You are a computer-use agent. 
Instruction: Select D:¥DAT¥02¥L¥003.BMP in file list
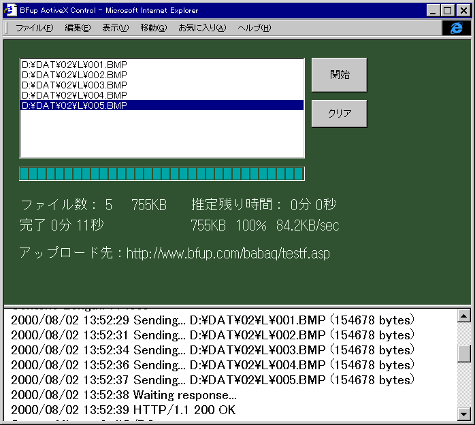(x=162, y=85)
